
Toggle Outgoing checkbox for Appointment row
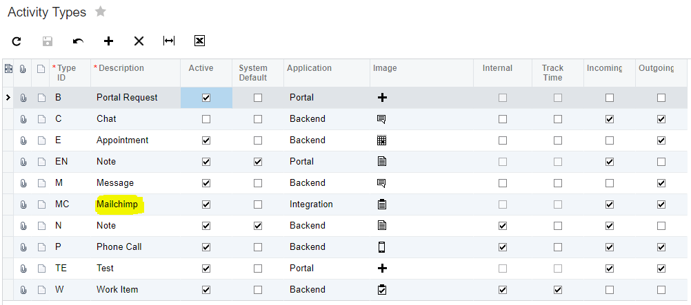(661, 140)
